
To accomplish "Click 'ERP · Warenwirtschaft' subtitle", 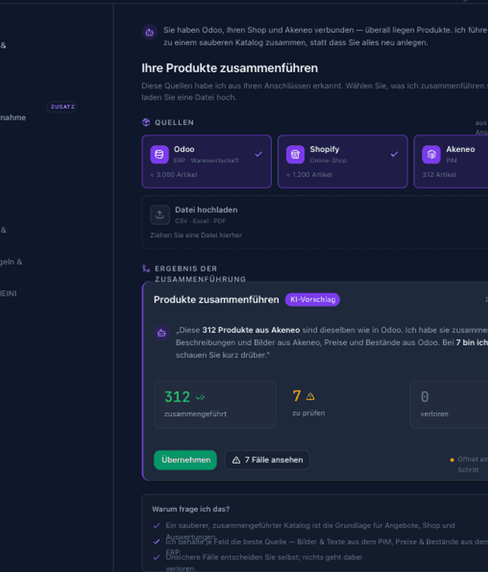I will point(207,160).
